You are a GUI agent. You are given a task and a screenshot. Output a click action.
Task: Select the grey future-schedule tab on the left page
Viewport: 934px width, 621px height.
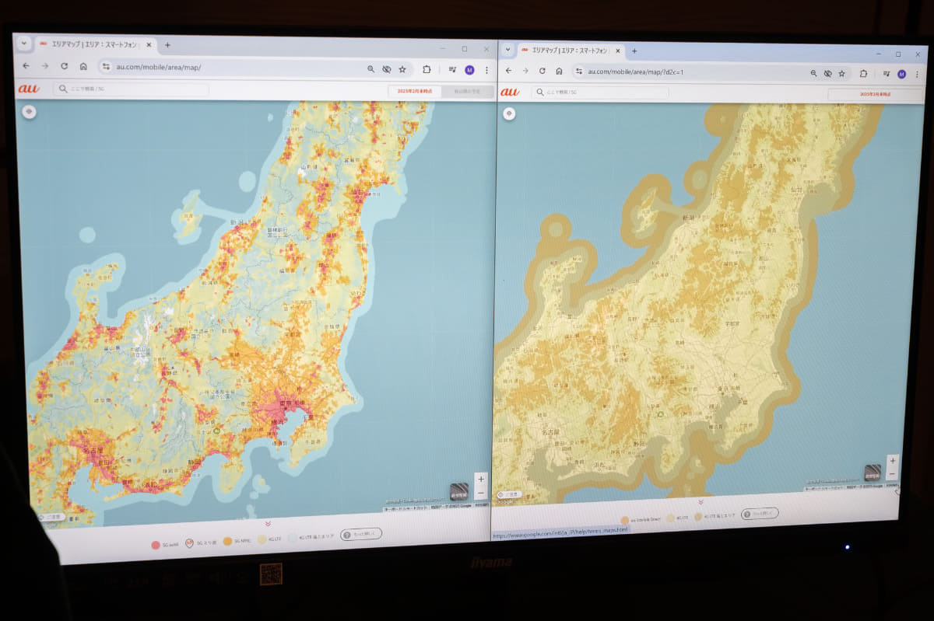click(x=467, y=92)
